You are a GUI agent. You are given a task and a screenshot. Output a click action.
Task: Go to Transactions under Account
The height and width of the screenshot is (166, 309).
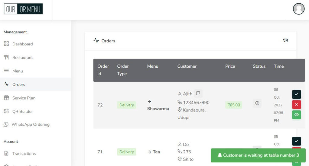point(24,154)
